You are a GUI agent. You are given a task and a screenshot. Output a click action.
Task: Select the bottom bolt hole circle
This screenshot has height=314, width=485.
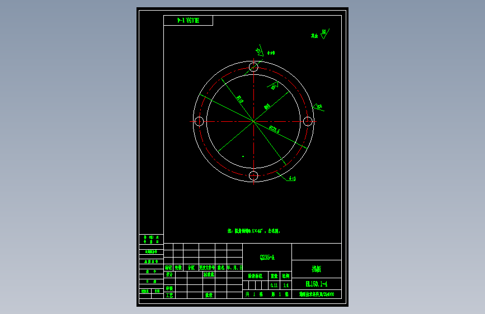pos(253,176)
